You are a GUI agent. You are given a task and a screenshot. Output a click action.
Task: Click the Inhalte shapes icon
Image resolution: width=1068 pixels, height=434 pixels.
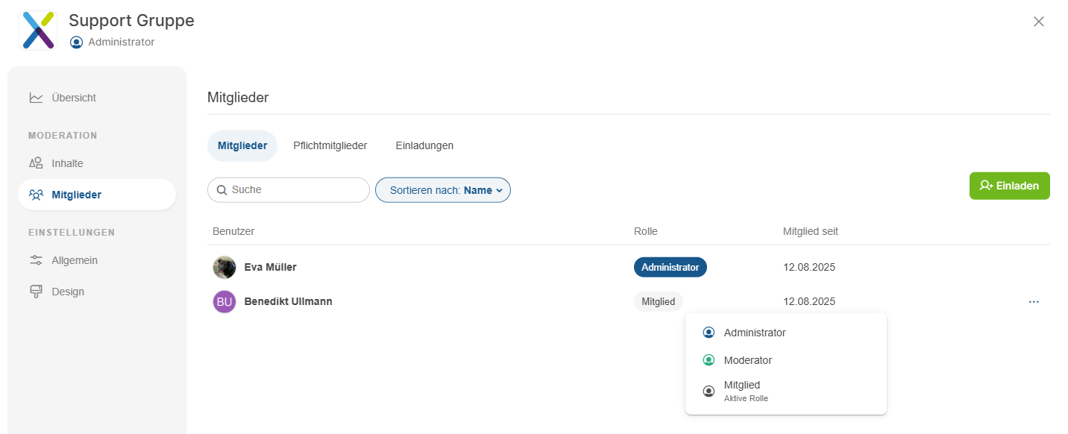pos(36,163)
